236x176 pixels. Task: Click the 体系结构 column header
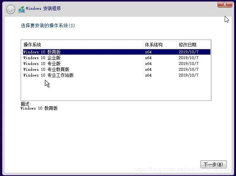(159, 45)
